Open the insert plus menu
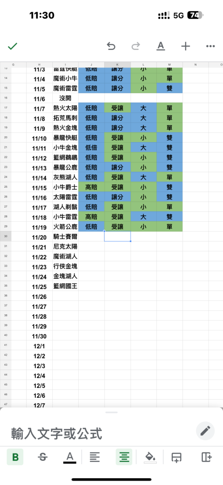The image size is (223, 485). [x=185, y=47]
